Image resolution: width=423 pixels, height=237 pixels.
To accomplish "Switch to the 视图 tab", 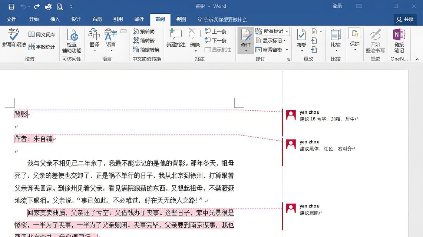I will [181, 19].
